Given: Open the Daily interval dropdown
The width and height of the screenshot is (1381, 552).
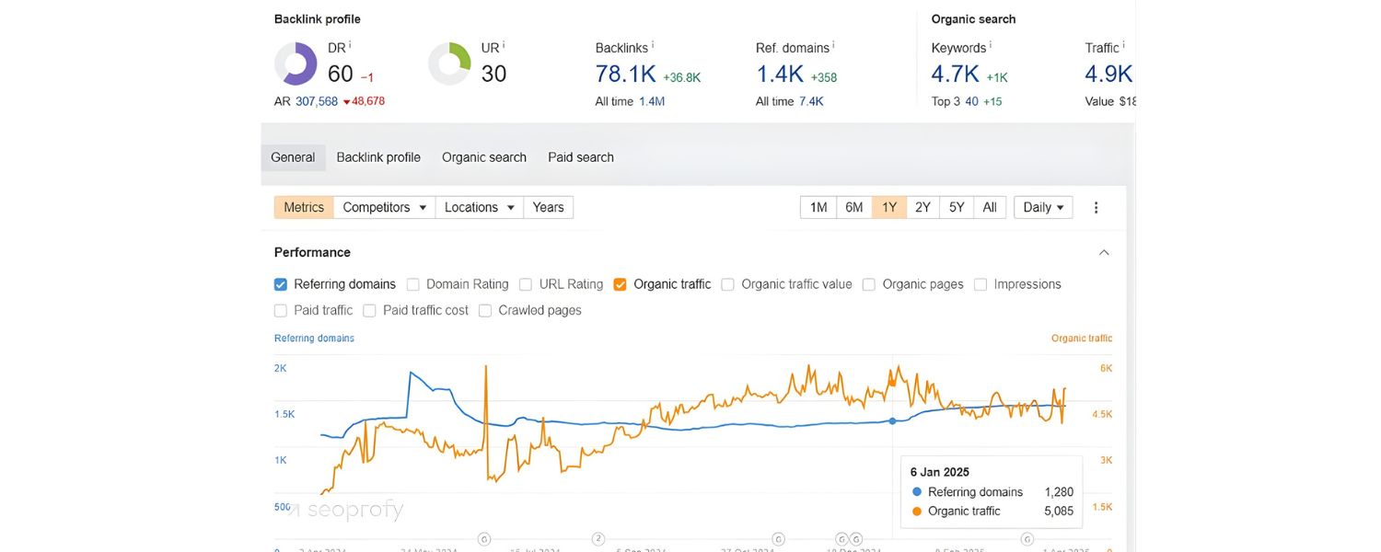Looking at the screenshot, I should [1043, 208].
